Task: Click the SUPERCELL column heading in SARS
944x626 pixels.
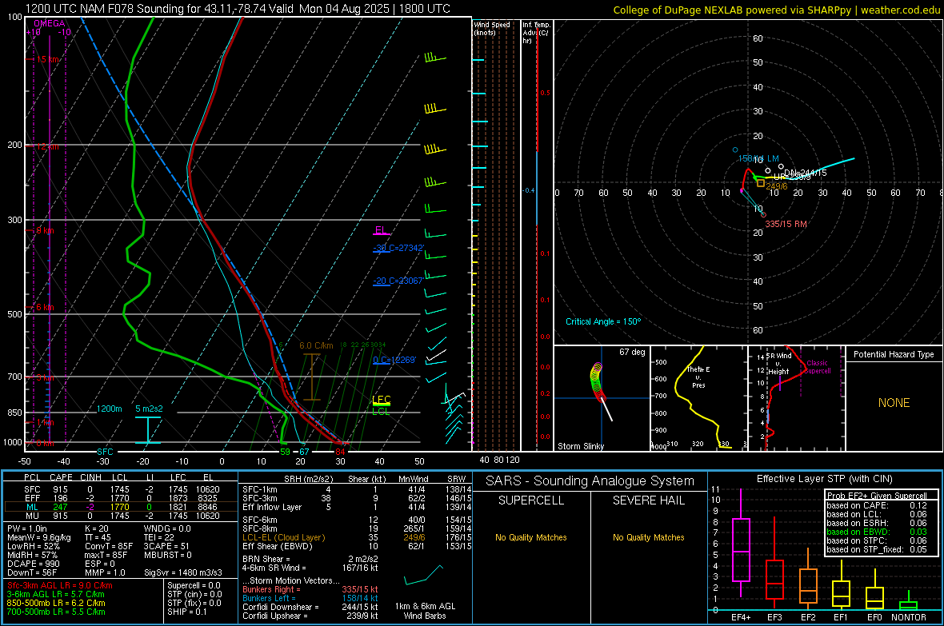Action: (x=531, y=500)
